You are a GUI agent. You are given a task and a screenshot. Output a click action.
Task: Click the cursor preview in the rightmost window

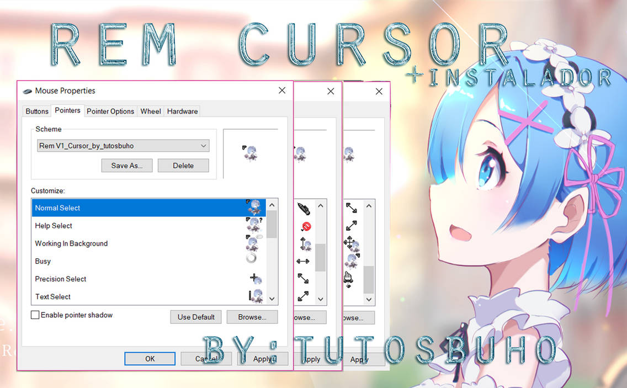(349, 154)
